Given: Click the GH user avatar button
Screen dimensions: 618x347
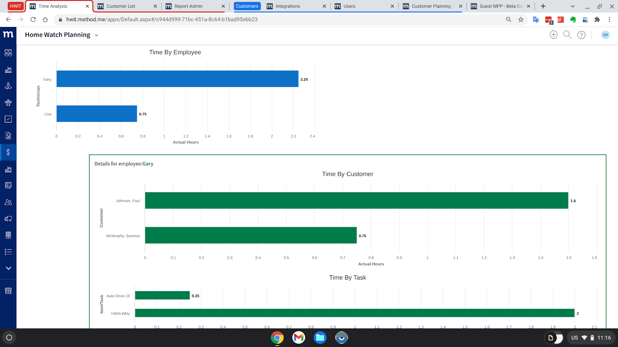Looking at the screenshot, I should [x=605, y=35].
